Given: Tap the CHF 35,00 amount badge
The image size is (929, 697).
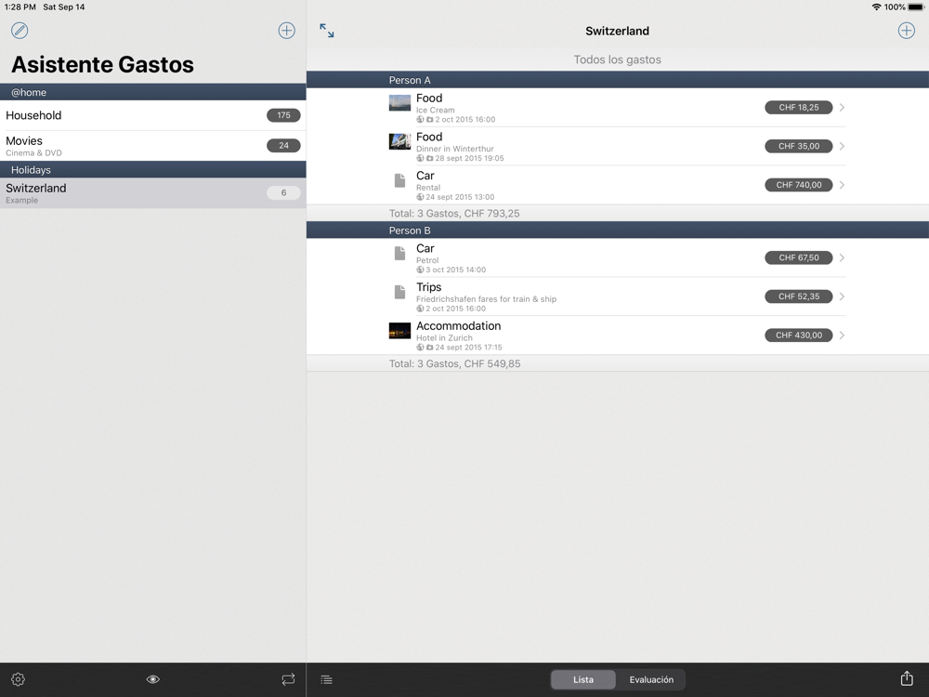Looking at the screenshot, I should click(799, 146).
